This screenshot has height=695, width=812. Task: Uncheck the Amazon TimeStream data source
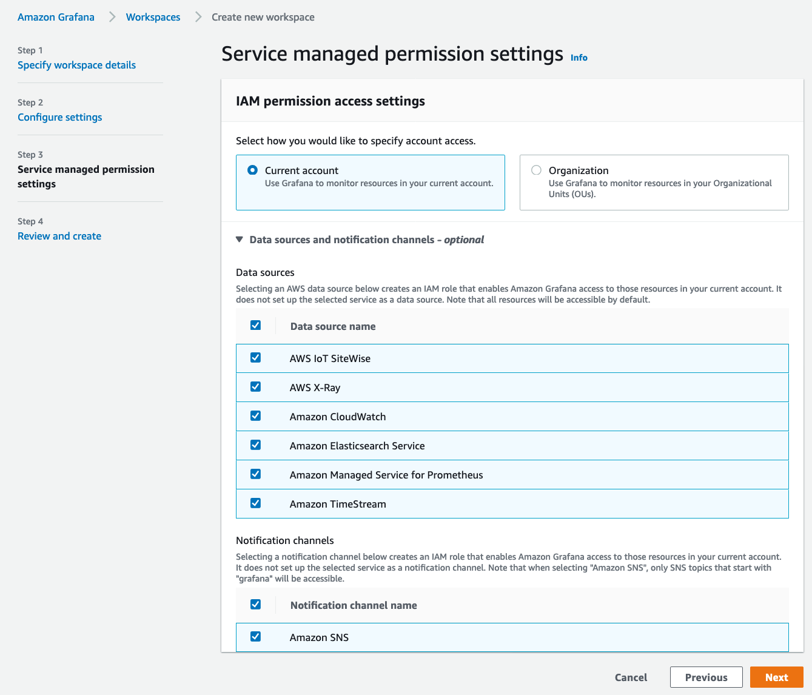(x=255, y=503)
